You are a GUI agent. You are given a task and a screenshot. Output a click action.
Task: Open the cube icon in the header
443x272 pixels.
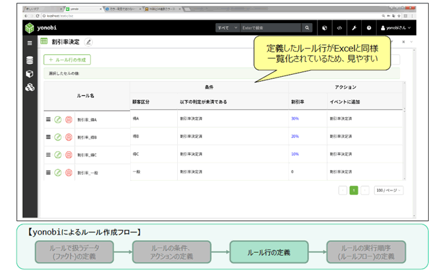tap(324, 28)
